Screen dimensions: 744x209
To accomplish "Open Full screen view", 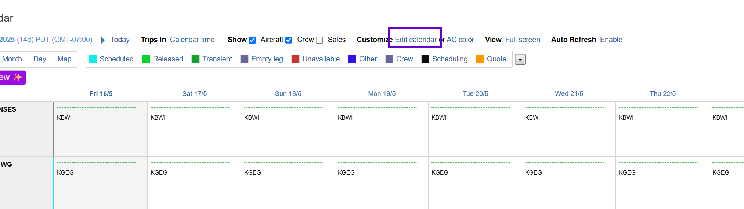I will point(522,40).
